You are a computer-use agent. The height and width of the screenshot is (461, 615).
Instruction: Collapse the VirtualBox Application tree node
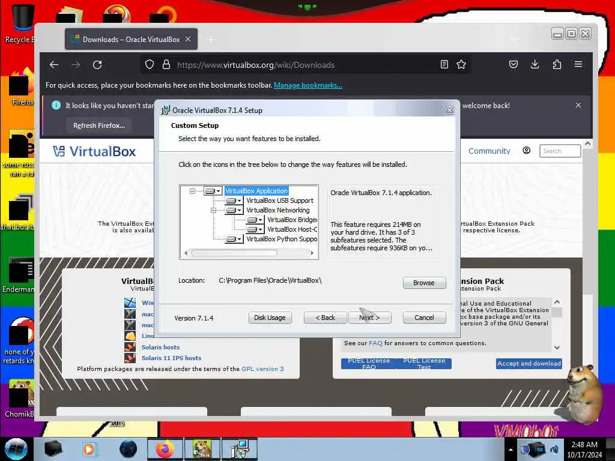(192, 191)
